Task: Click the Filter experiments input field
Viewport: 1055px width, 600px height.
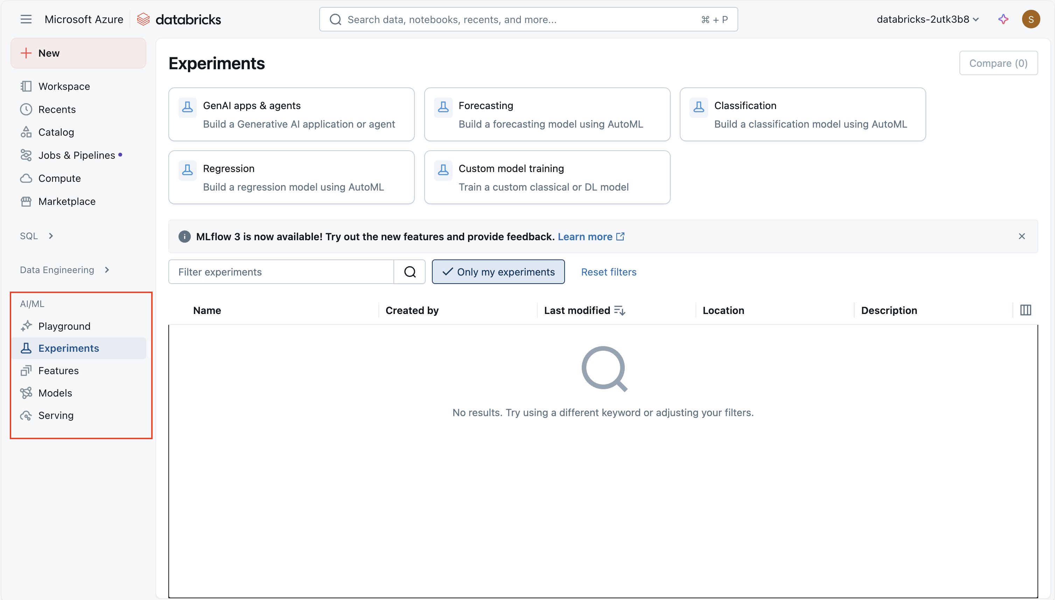Action: tap(280, 272)
